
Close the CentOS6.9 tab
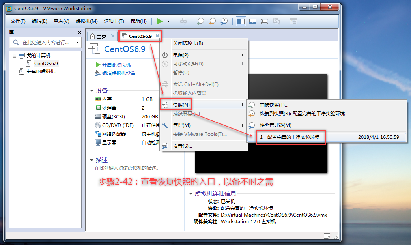(x=157, y=36)
